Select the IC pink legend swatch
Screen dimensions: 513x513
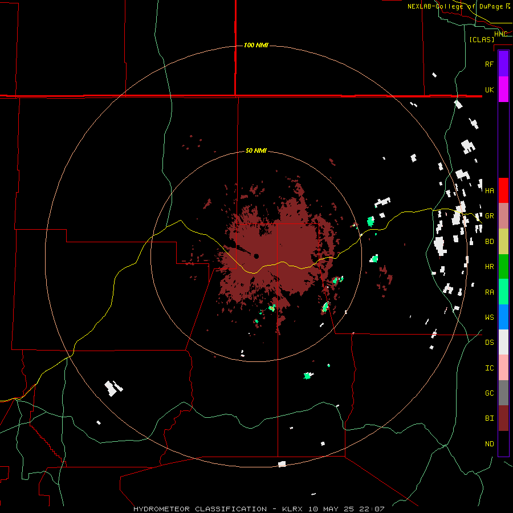[503, 368]
